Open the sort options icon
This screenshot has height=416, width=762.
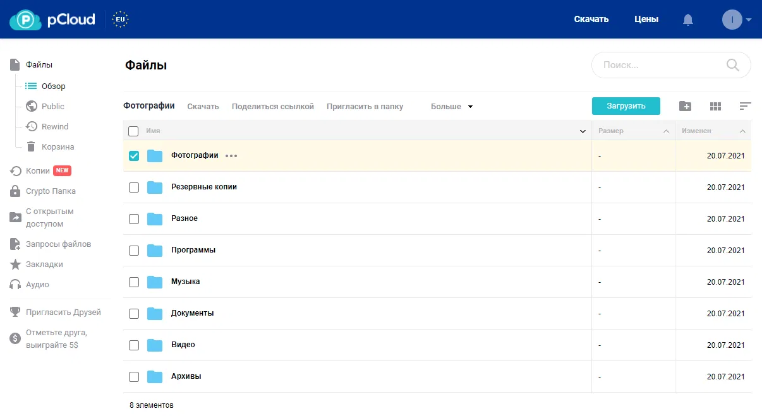click(745, 106)
